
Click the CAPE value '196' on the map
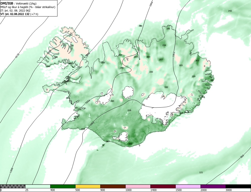point(168,29)
